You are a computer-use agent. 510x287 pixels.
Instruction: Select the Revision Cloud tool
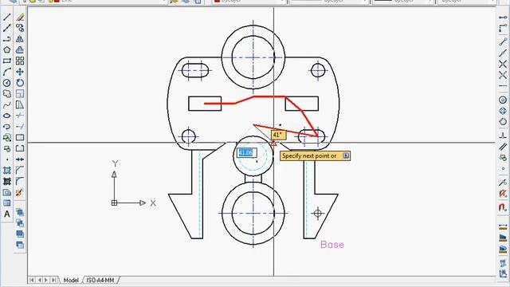click(7, 94)
